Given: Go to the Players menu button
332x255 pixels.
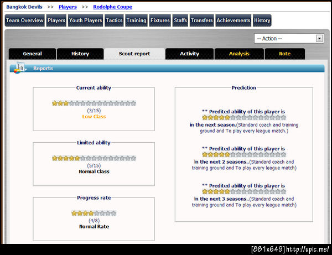Looking at the screenshot, I should [56, 20].
